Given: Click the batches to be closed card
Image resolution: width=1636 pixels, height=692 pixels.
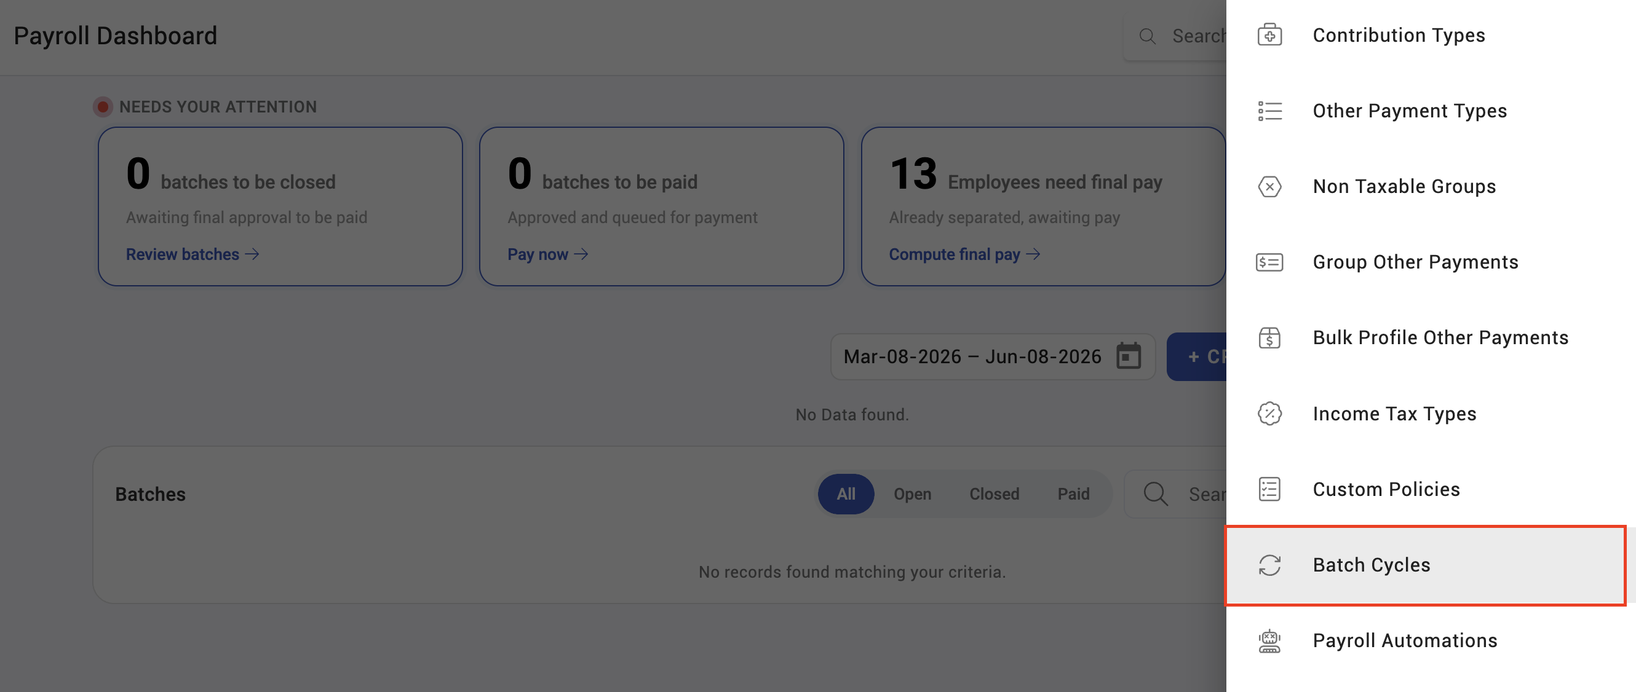Looking at the screenshot, I should tap(280, 206).
